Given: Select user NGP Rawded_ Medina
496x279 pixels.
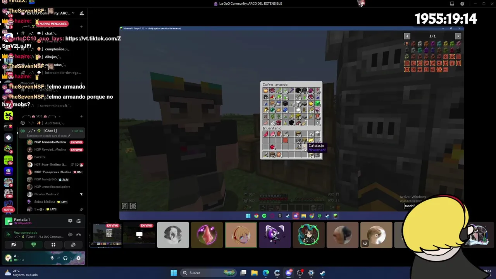Looking at the screenshot, I should [55, 150].
